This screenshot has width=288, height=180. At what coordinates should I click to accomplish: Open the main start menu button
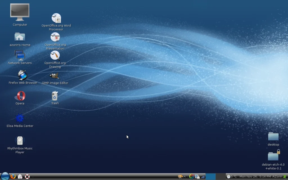(x=5, y=176)
